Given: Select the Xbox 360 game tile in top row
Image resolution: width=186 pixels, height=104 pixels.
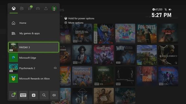Looking at the screenshot, I should tap(104, 34).
